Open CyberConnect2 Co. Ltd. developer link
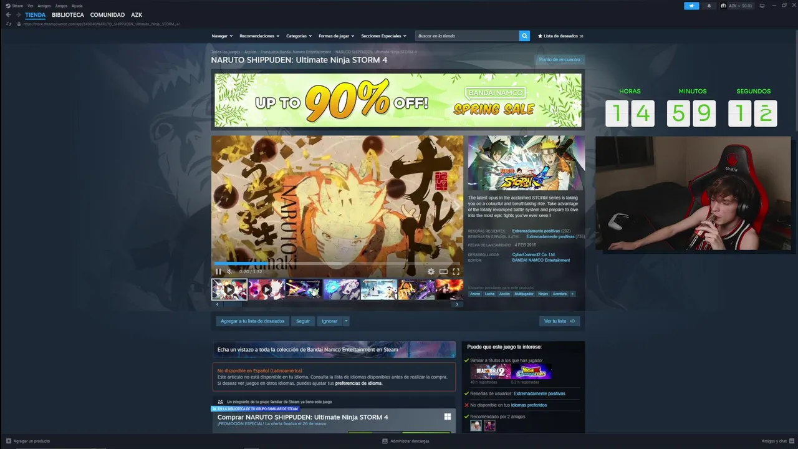The image size is (798, 449). (x=534, y=254)
